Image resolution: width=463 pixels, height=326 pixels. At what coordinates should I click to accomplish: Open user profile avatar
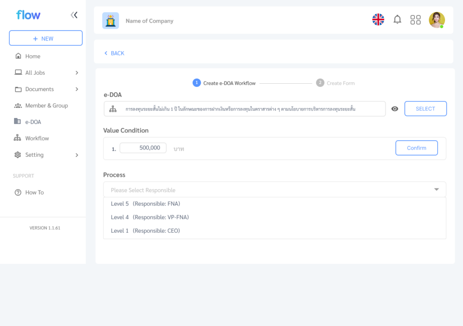(437, 20)
